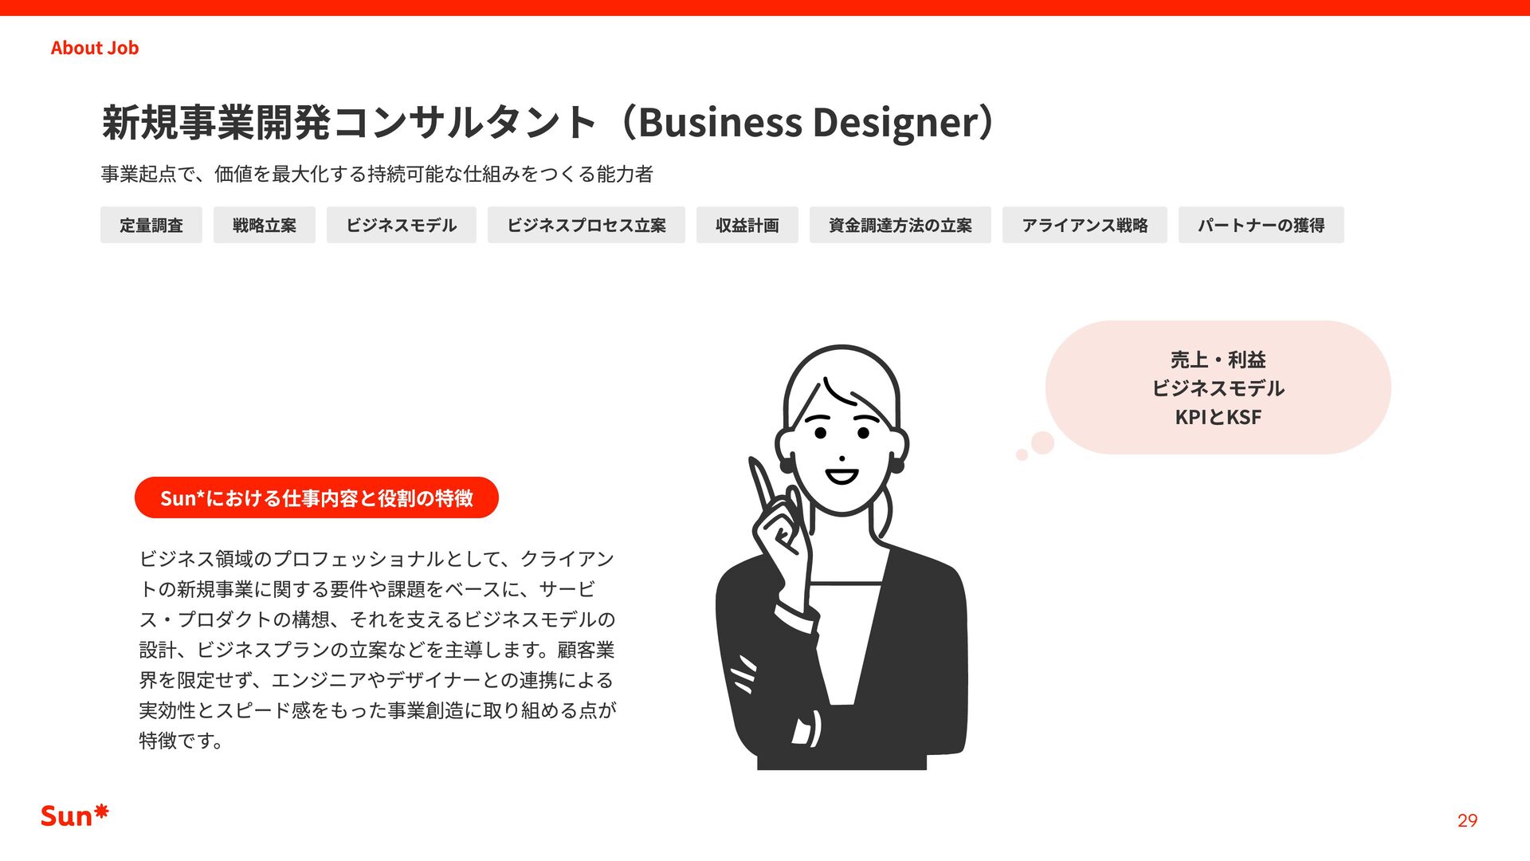
Task: Select the 収益計画 tag
Action: pyautogui.click(x=747, y=225)
